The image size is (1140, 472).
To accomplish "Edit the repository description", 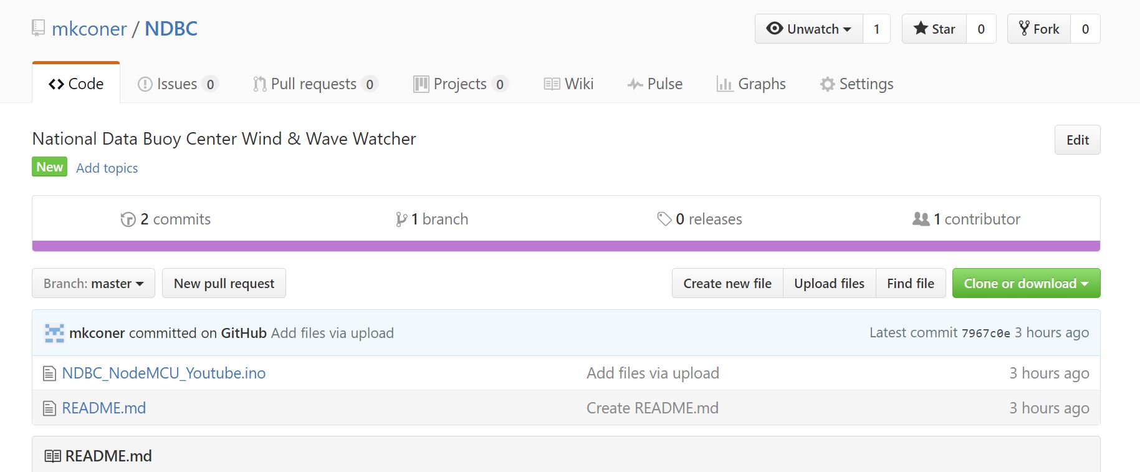I will [1077, 140].
